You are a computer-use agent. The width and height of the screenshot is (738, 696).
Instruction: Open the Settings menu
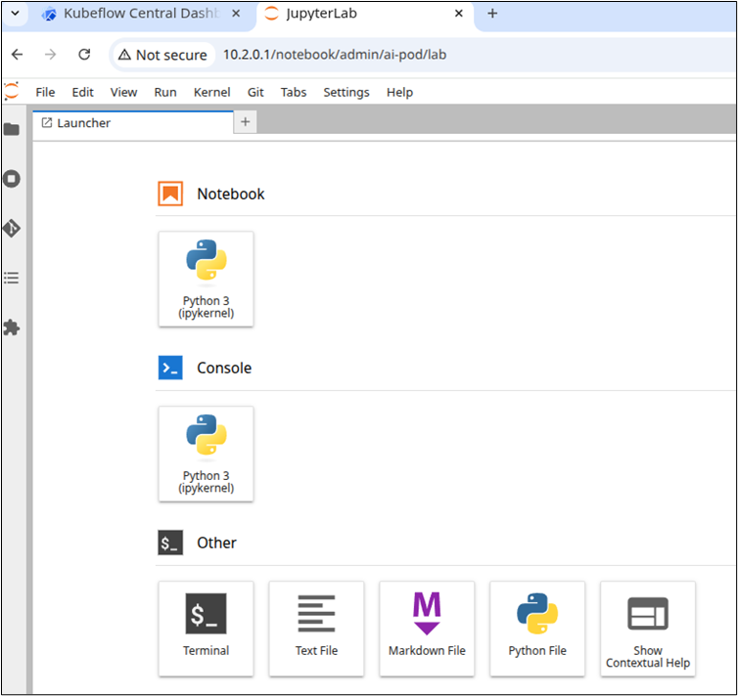346,92
